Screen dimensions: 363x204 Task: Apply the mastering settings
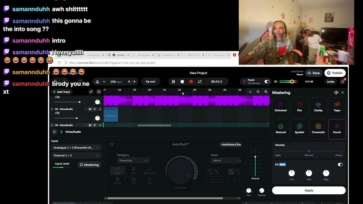pos(309,190)
